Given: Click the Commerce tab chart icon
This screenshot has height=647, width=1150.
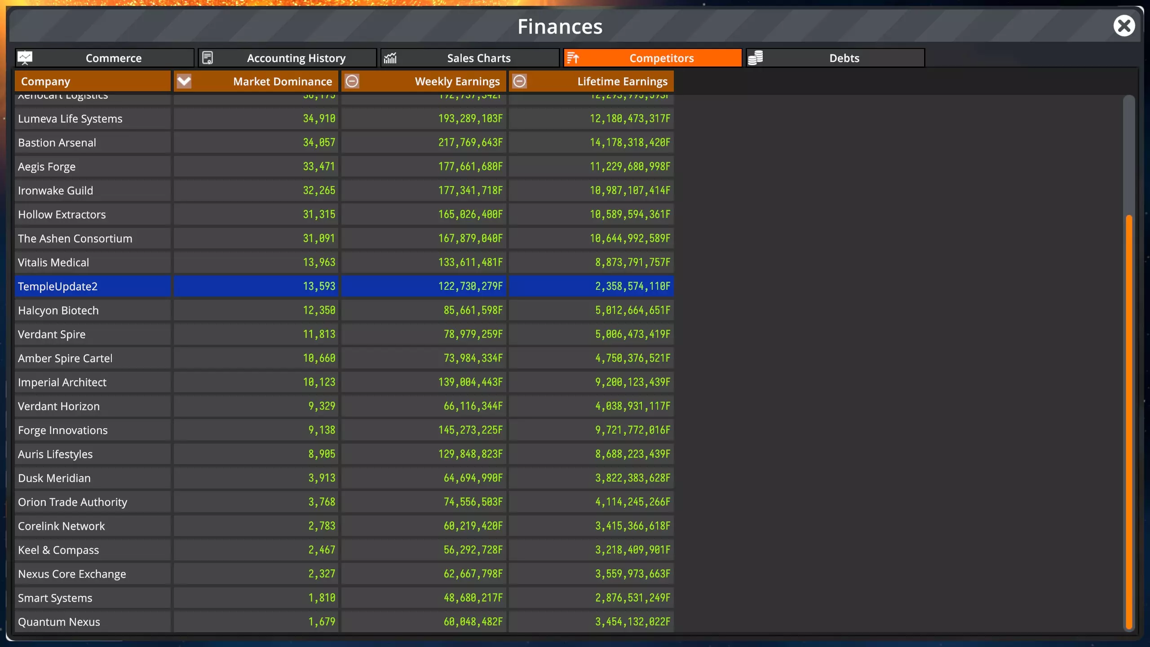Looking at the screenshot, I should coord(25,58).
